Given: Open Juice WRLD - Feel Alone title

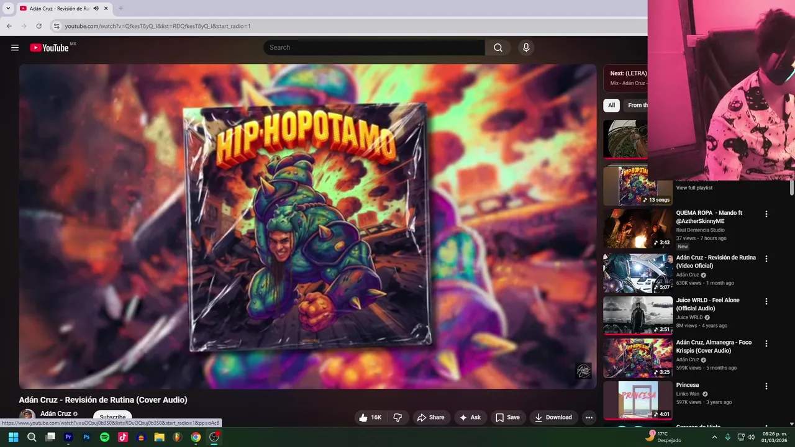Looking at the screenshot, I should 707,304.
